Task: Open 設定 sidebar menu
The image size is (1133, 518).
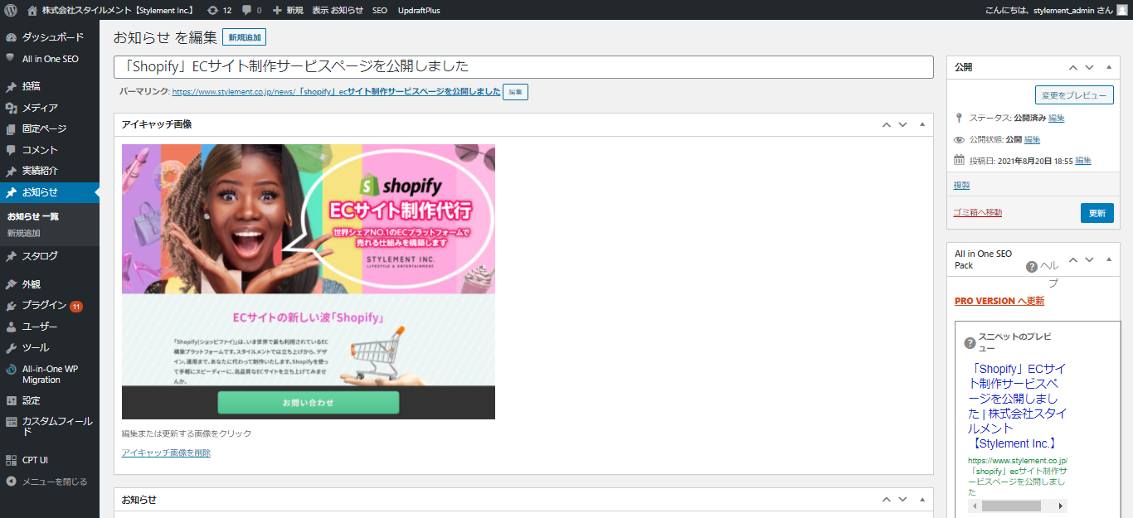Action: point(50,400)
